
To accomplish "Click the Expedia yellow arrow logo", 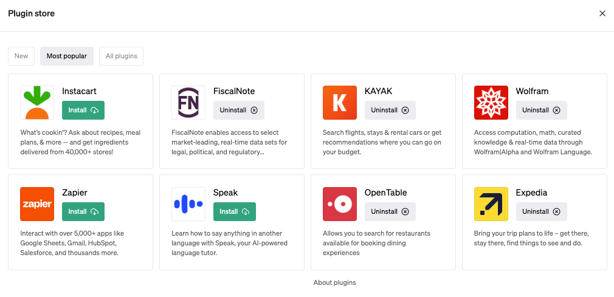I will point(491,204).
